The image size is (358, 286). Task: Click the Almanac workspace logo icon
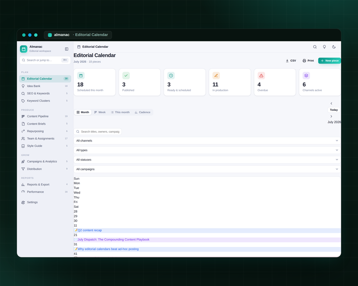[24, 49]
